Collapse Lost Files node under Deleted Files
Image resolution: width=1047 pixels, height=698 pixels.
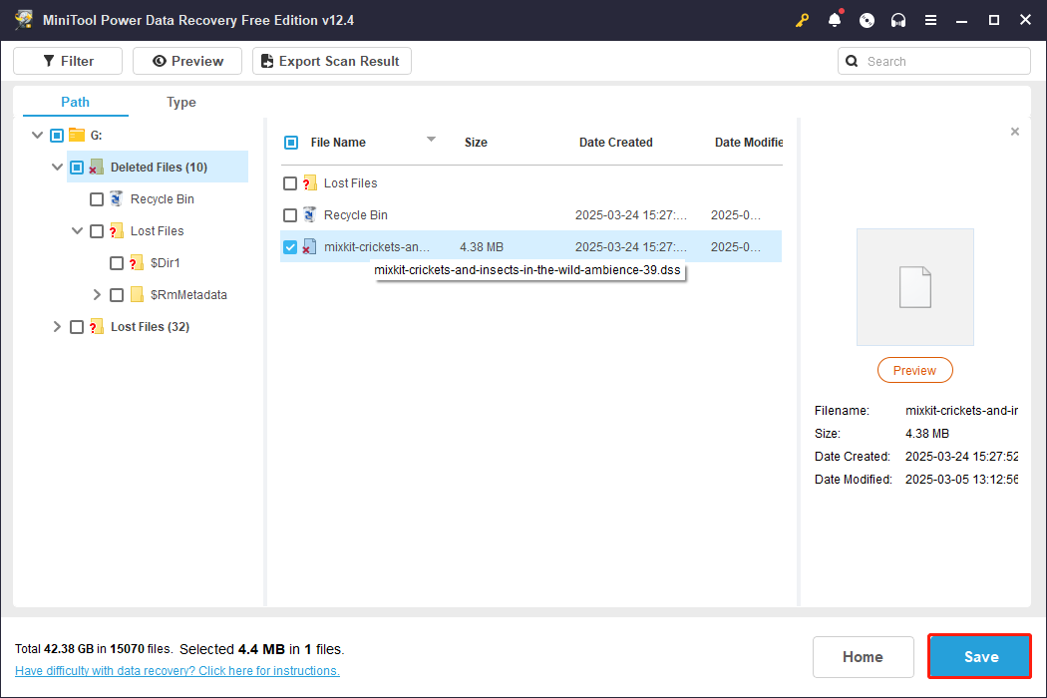[78, 231]
